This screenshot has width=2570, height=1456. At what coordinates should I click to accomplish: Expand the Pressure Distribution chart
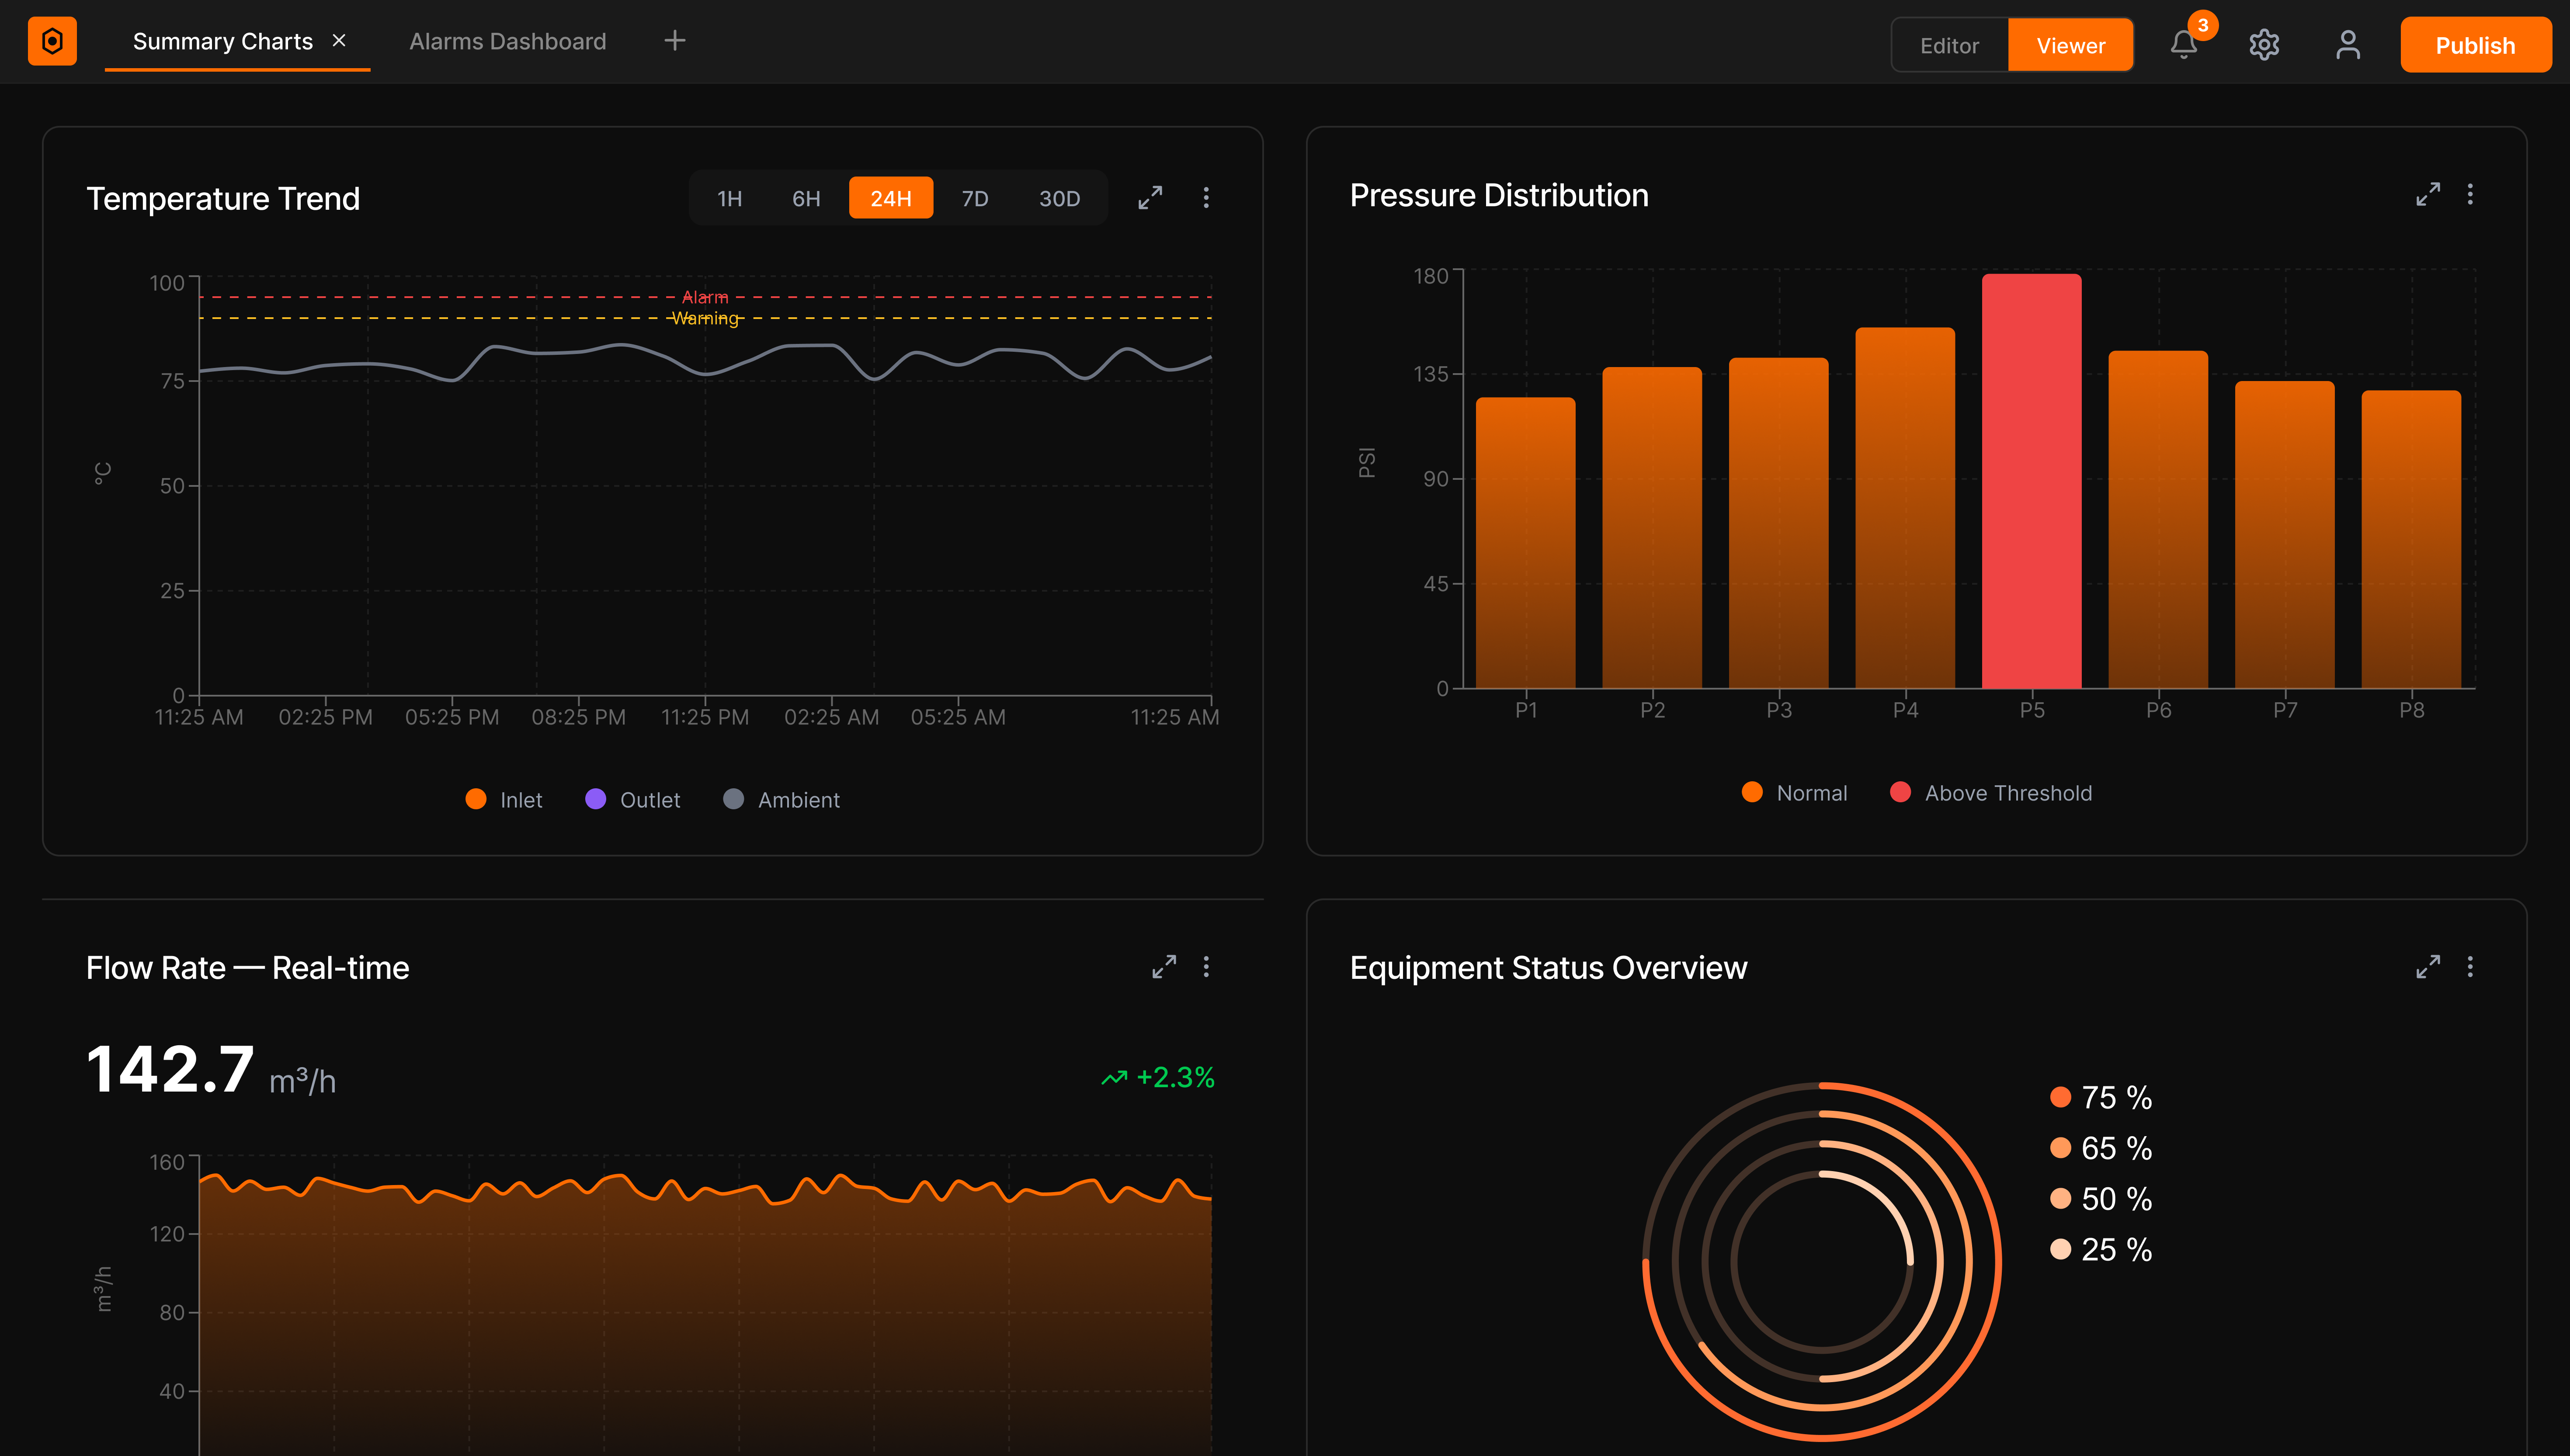[2428, 194]
